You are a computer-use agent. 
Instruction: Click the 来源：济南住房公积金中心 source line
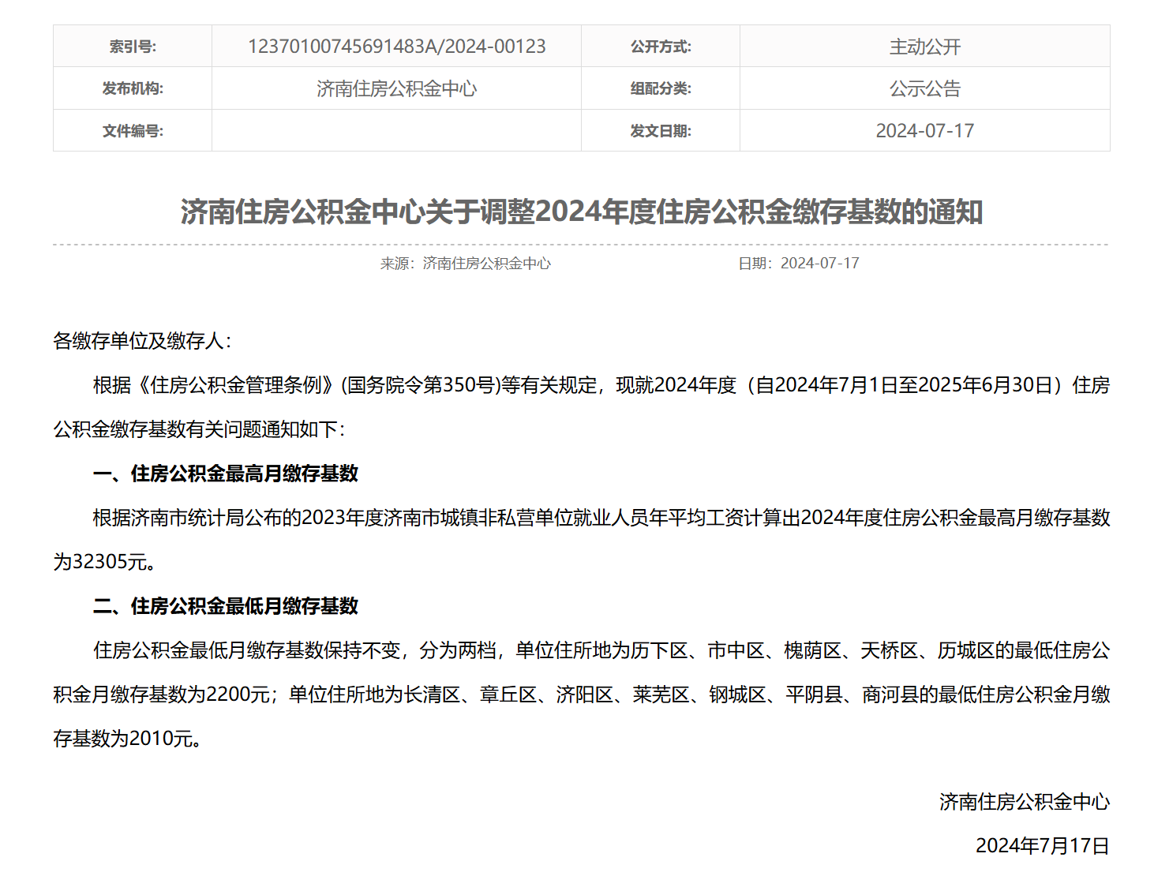[x=466, y=263]
